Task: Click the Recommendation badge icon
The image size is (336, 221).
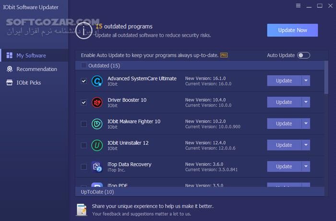Action: (x=10, y=69)
